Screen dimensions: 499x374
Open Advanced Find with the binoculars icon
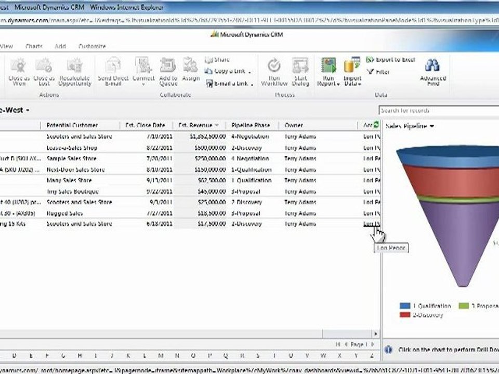point(433,65)
